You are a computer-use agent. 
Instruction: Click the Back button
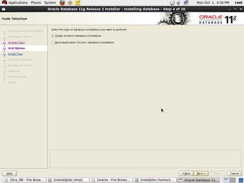(186, 173)
